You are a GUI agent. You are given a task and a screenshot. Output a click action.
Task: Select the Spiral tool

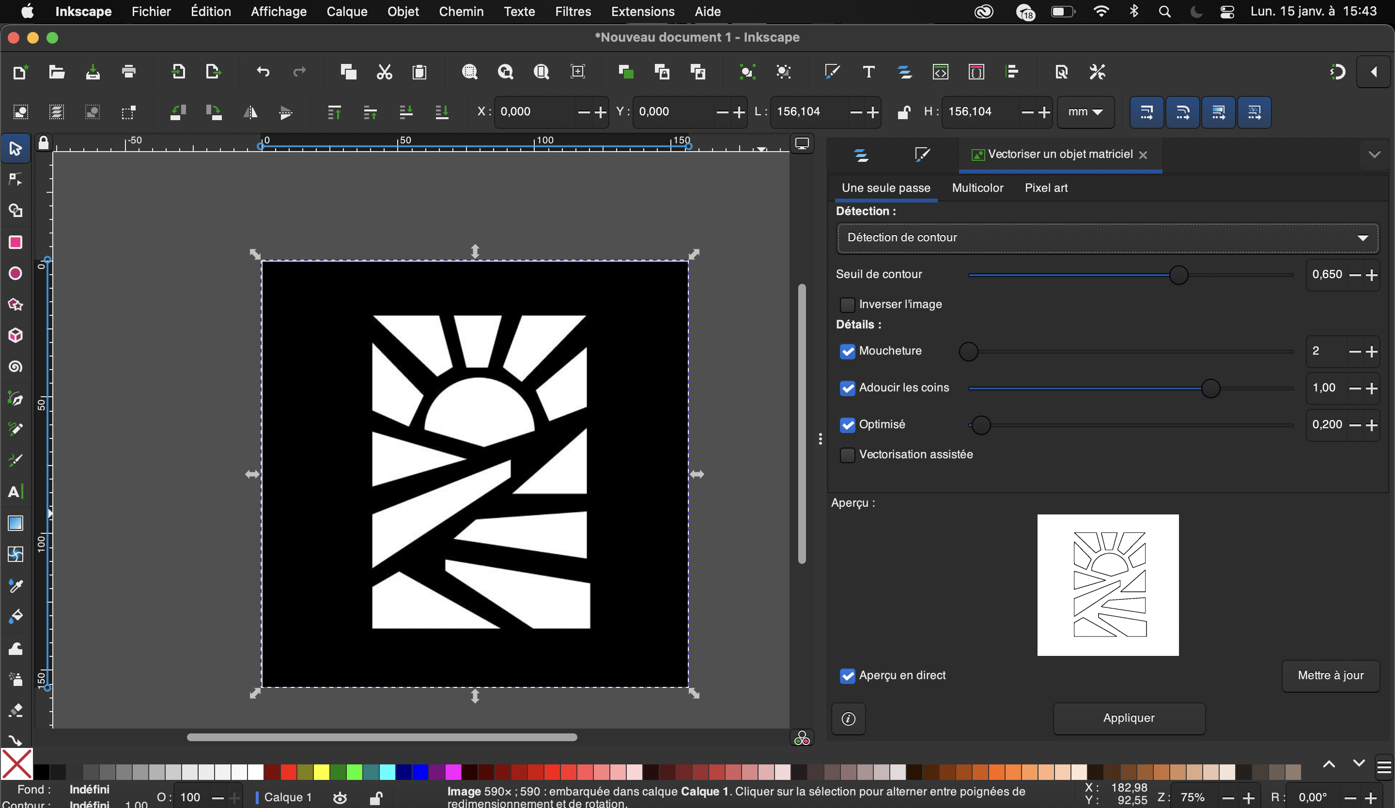15,366
